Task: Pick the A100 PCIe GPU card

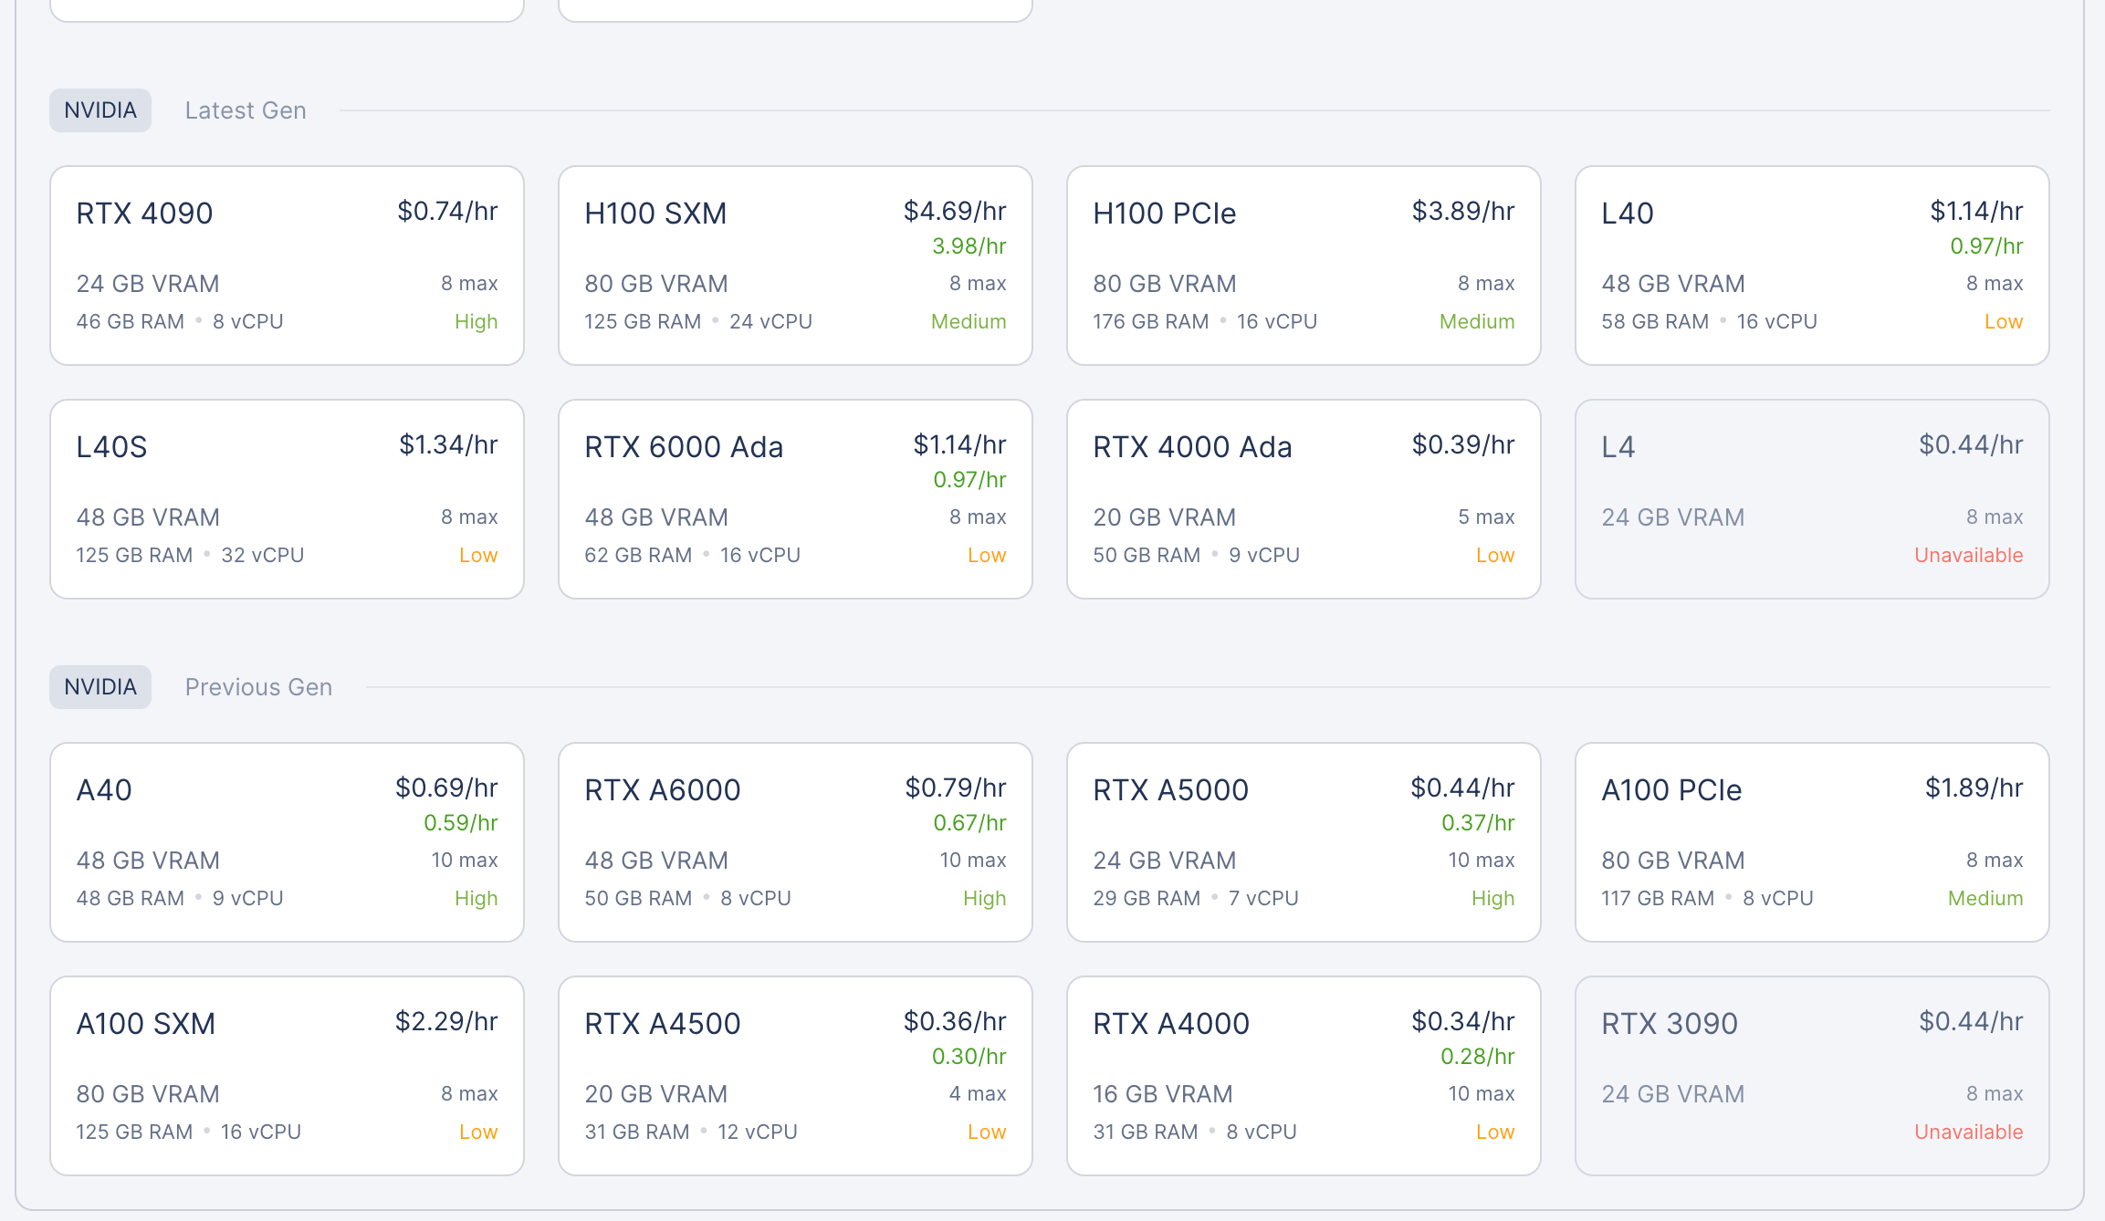Action: (x=1811, y=841)
